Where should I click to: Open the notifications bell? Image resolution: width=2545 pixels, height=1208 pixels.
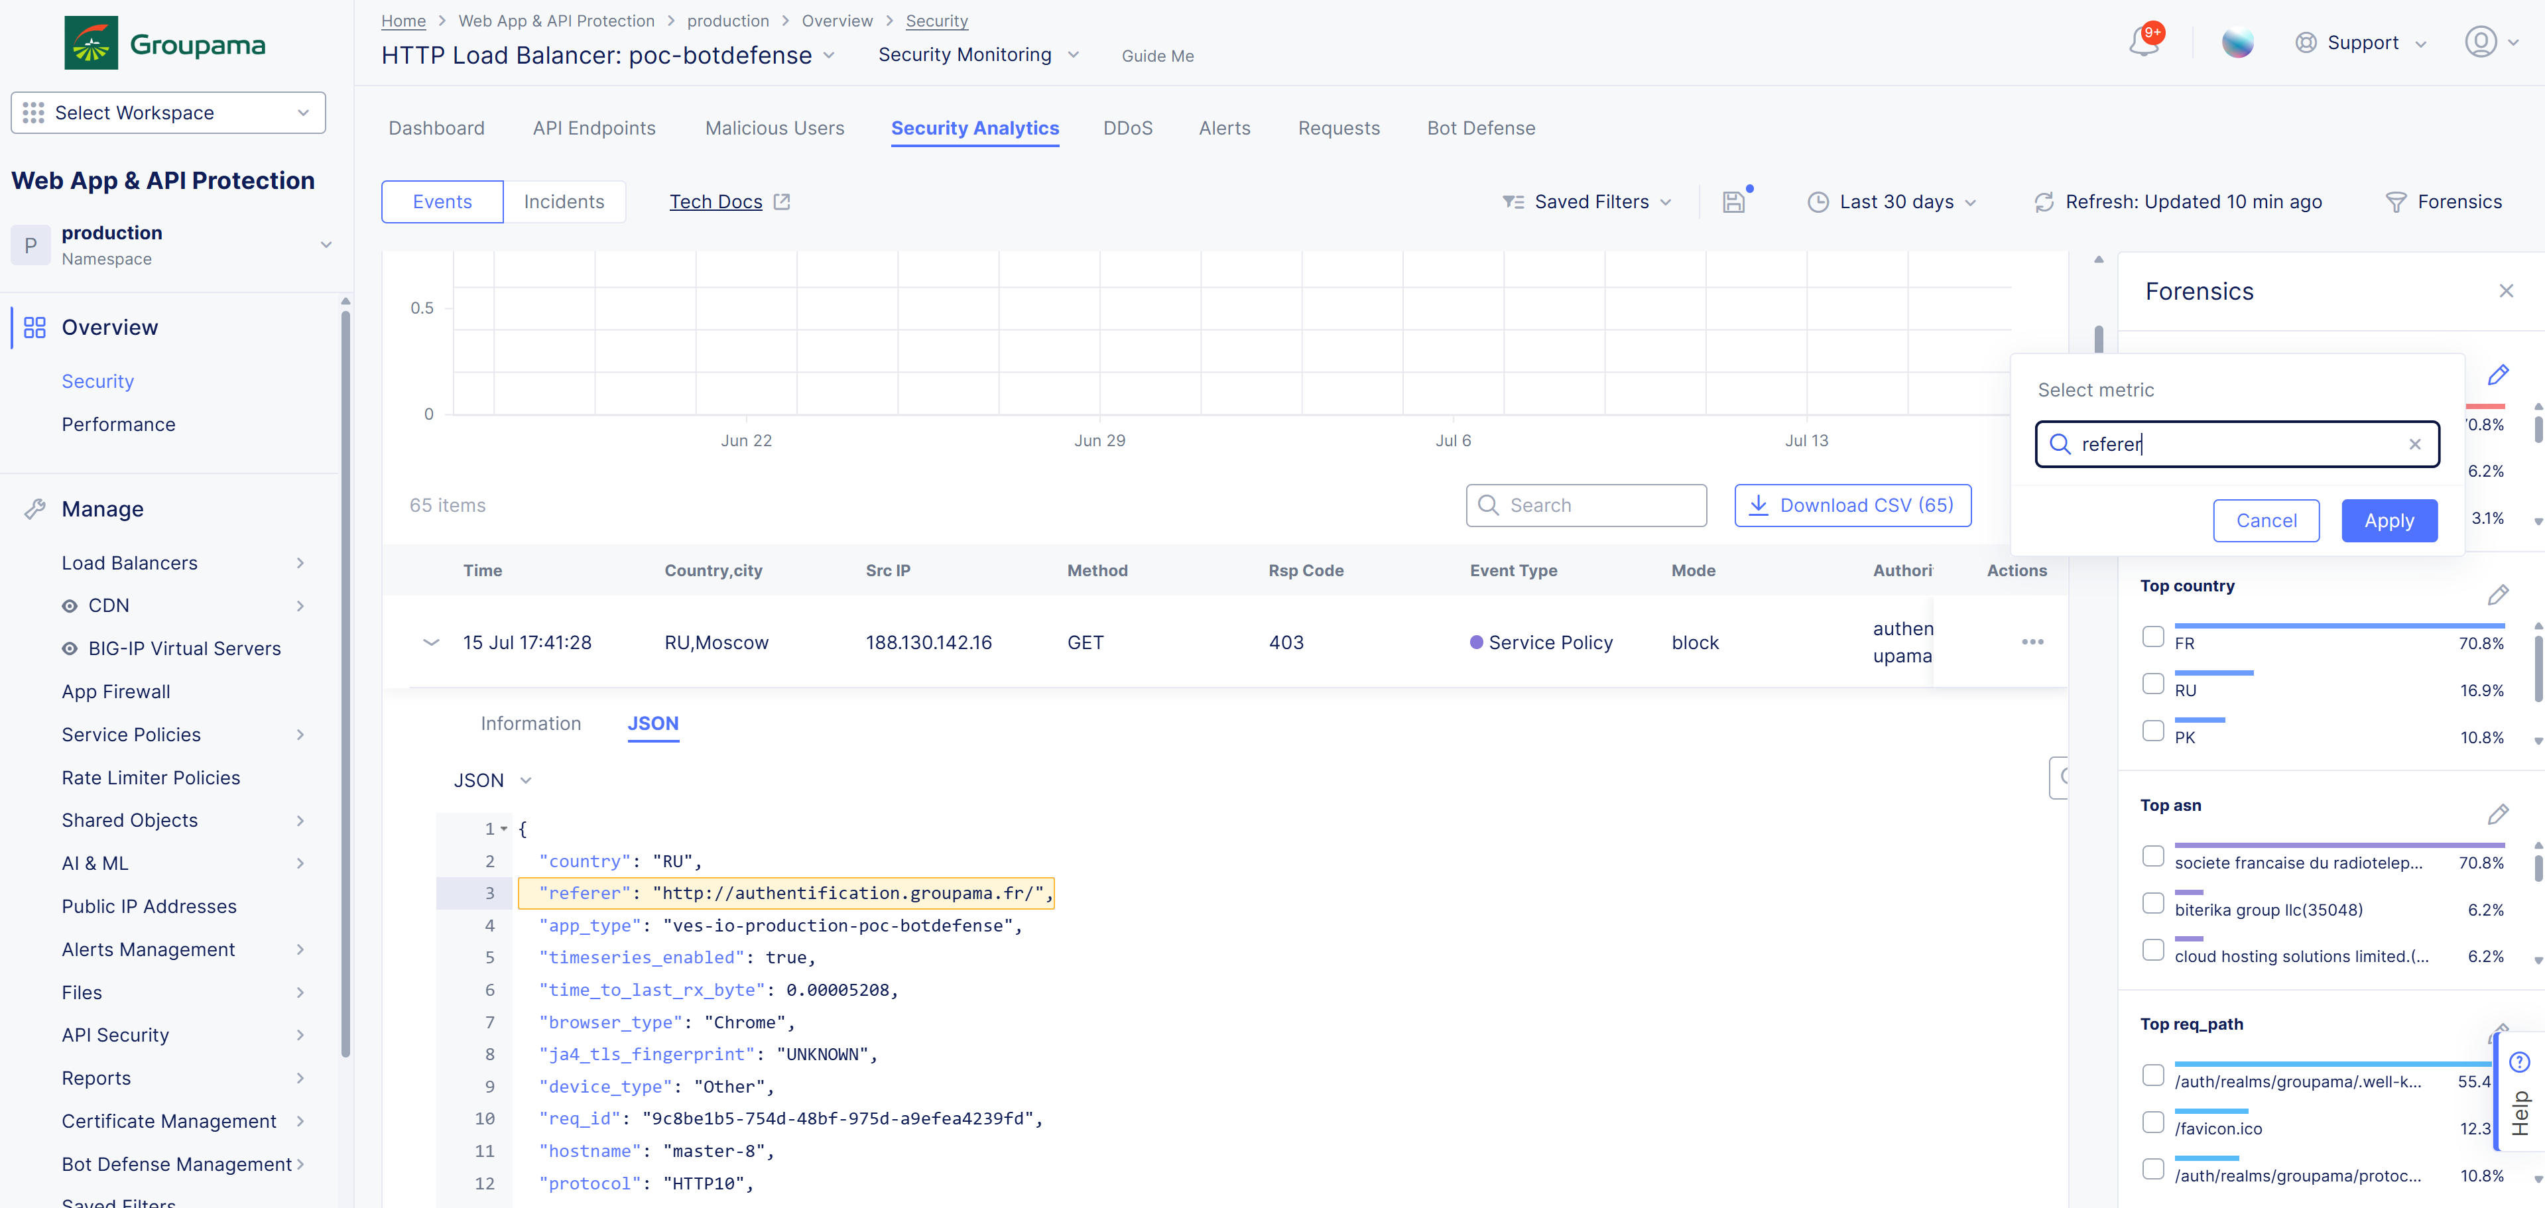2144,42
